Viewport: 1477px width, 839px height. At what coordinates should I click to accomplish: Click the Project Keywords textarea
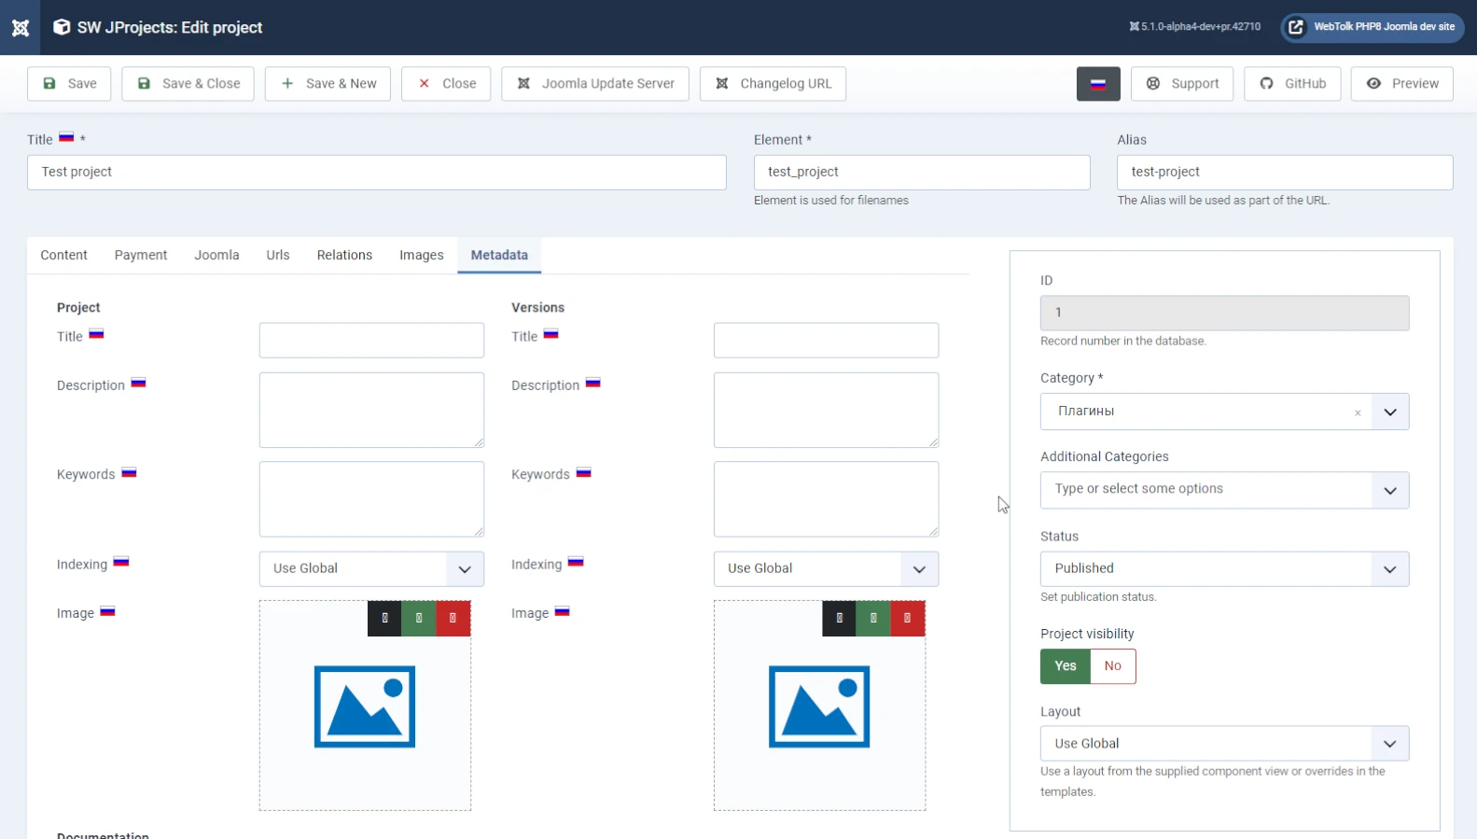pos(371,499)
